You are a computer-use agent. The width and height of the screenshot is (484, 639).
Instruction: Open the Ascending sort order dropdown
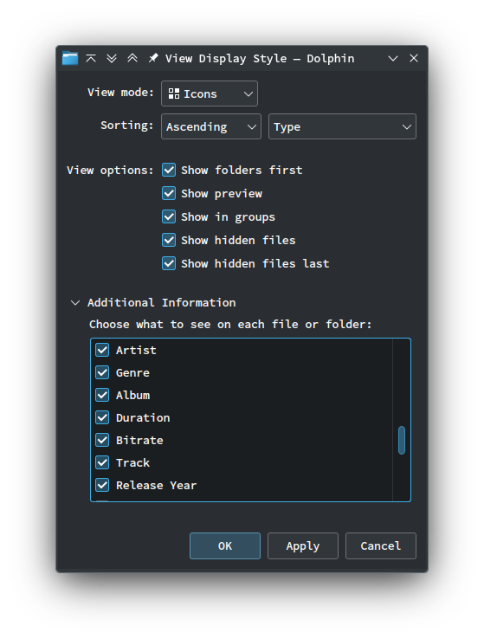[x=211, y=126]
